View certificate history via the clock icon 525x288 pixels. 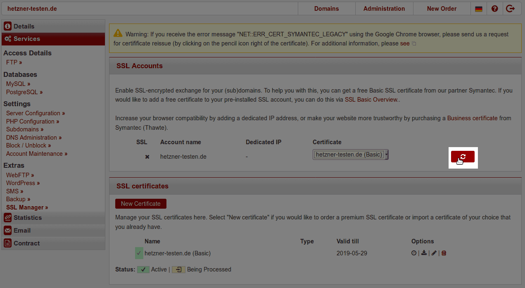(413, 252)
